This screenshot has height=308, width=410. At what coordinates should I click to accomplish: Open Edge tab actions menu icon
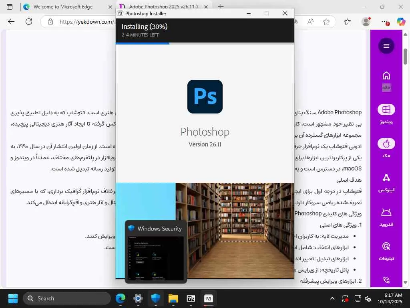(10, 7)
